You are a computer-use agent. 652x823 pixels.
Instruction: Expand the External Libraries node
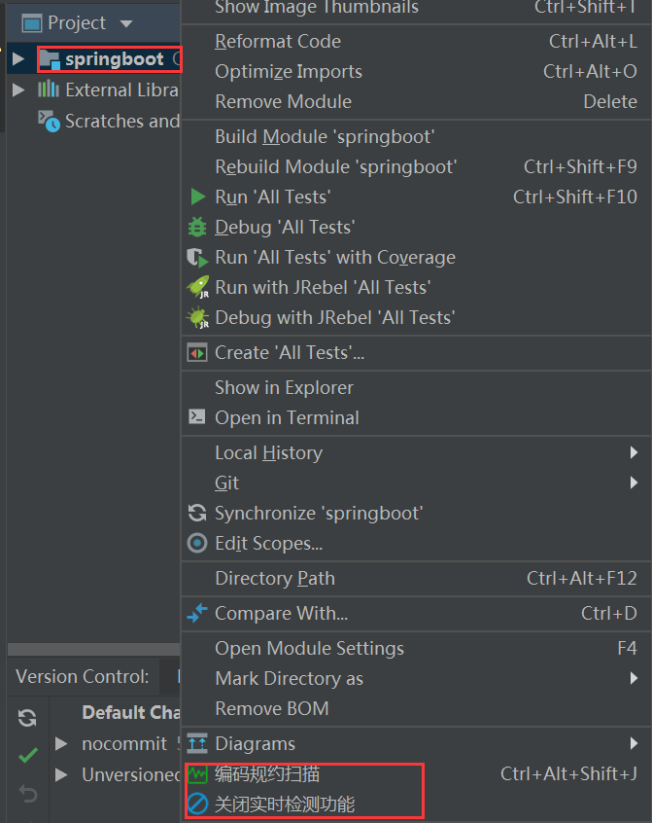(18, 89)
